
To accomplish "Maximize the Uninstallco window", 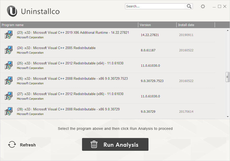I will coord(220,6).
